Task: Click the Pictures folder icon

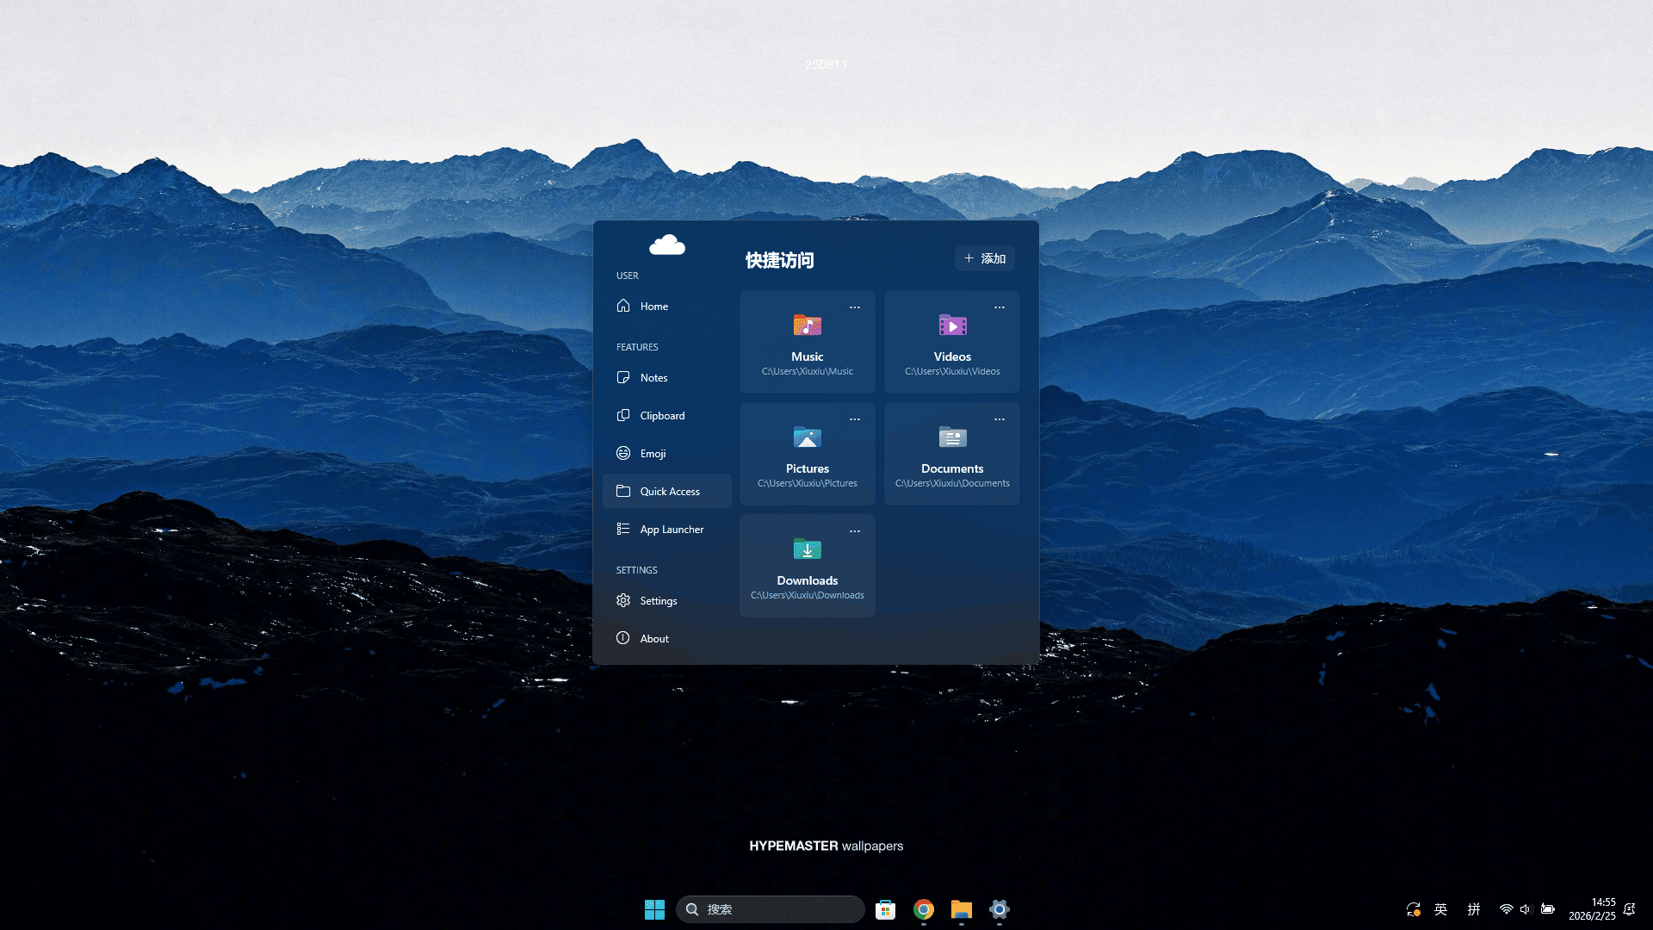Action: (x=807, y=437)
